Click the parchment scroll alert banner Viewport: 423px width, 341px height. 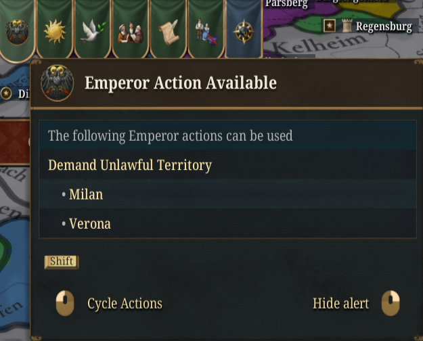(x=168, y=30)
